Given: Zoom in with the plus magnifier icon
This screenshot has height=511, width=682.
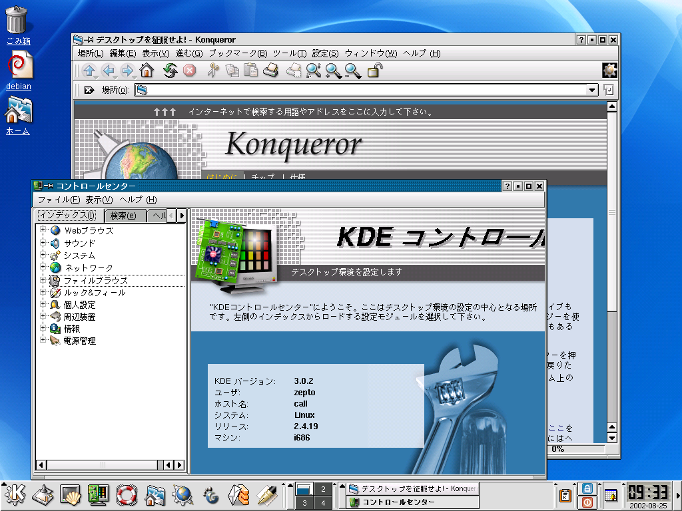Looking at the screenshot, I should pos(333,71).
